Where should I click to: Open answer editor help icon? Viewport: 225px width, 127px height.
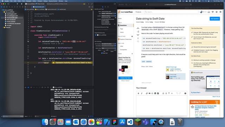click(x=185, y=93)
